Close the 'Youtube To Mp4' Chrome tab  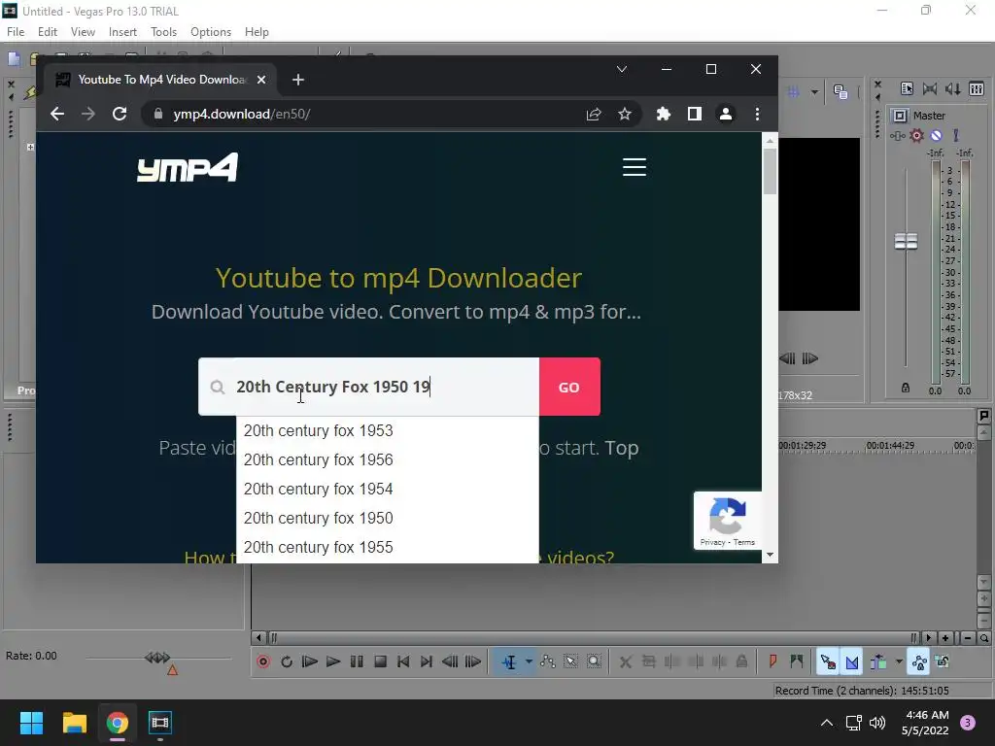(261, 80)
